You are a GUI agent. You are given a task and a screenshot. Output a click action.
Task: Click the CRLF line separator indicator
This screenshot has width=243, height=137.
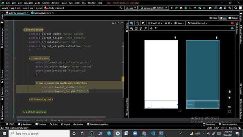point(216,128)
